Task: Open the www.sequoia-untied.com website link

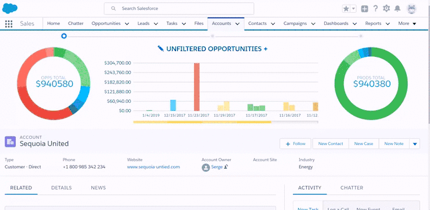Action: [x=153, y=167]
